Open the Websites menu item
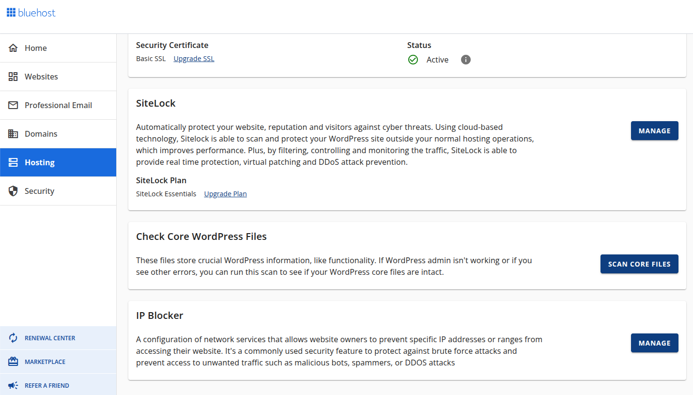The height and width of the screenshot is (395, 693). pyautogui.click(x=41, y=77)
